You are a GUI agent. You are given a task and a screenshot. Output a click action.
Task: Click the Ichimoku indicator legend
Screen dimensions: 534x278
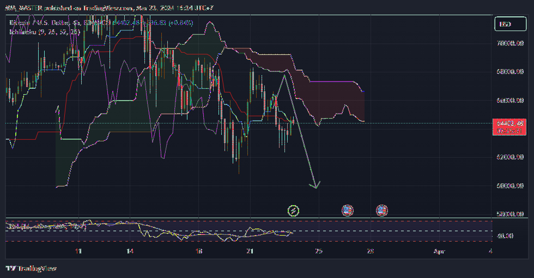[45, 32]
